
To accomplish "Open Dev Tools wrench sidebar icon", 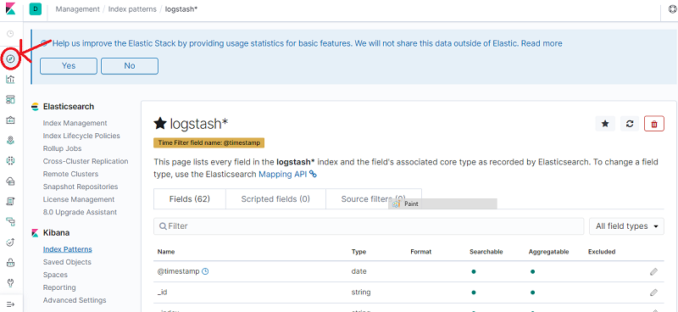I will coord(10,283).
